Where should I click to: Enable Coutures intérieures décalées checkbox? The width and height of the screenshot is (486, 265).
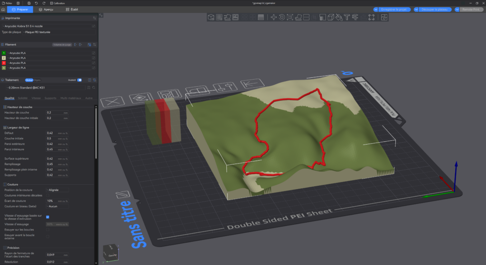[x=47, y=195]
